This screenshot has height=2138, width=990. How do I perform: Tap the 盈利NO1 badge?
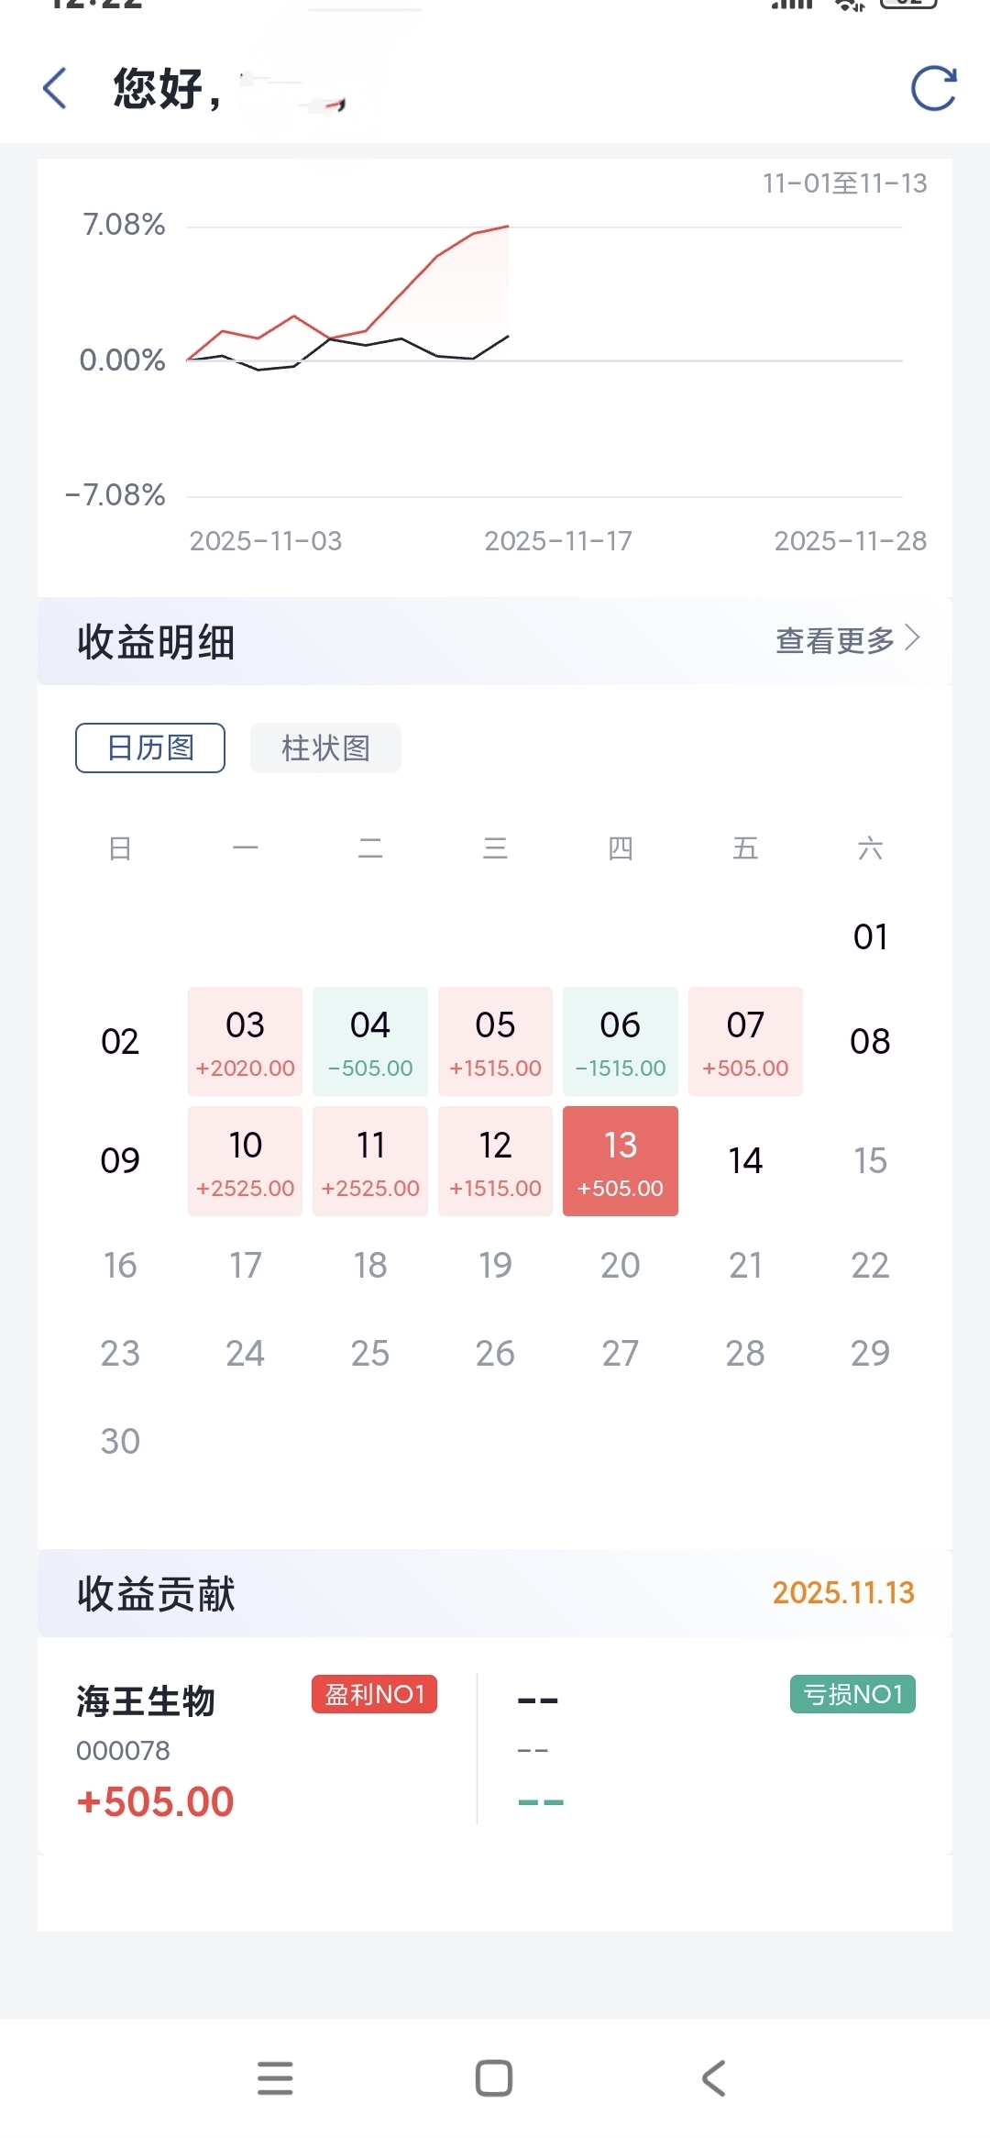point(374,1694)
